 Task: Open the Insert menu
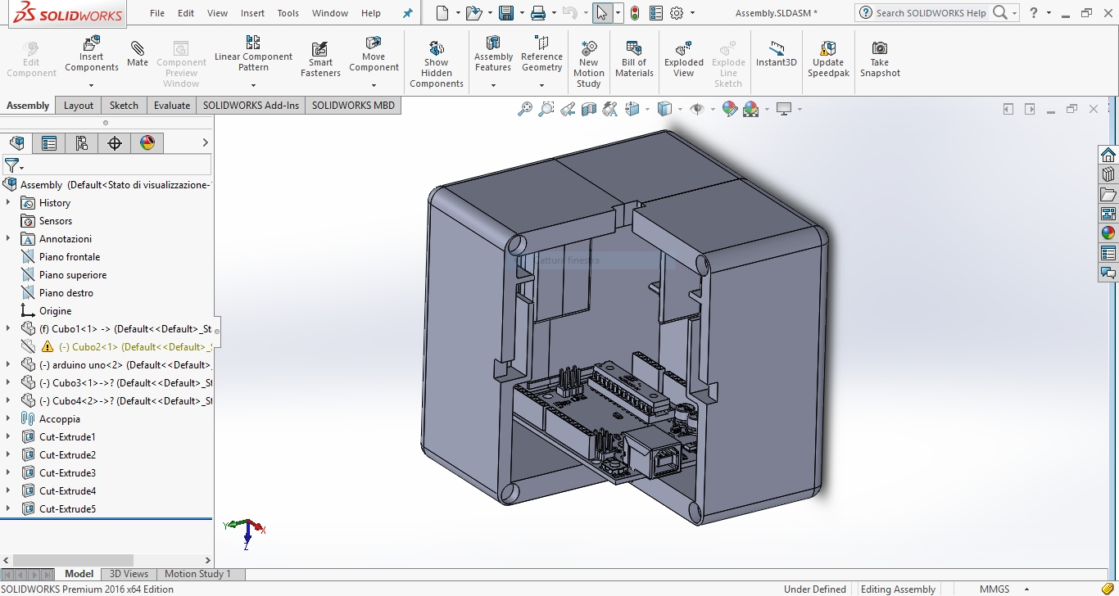point(252,13)
